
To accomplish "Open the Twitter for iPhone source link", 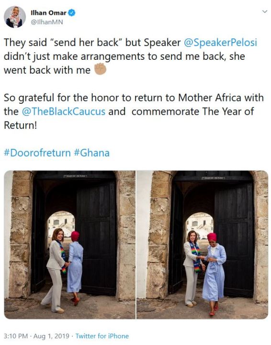I will coord(102,336).
